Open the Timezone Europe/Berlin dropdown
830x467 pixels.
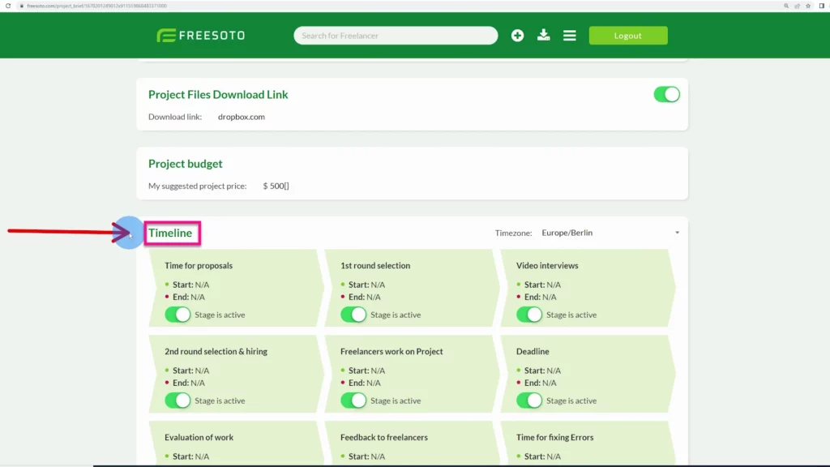[610, 233]
